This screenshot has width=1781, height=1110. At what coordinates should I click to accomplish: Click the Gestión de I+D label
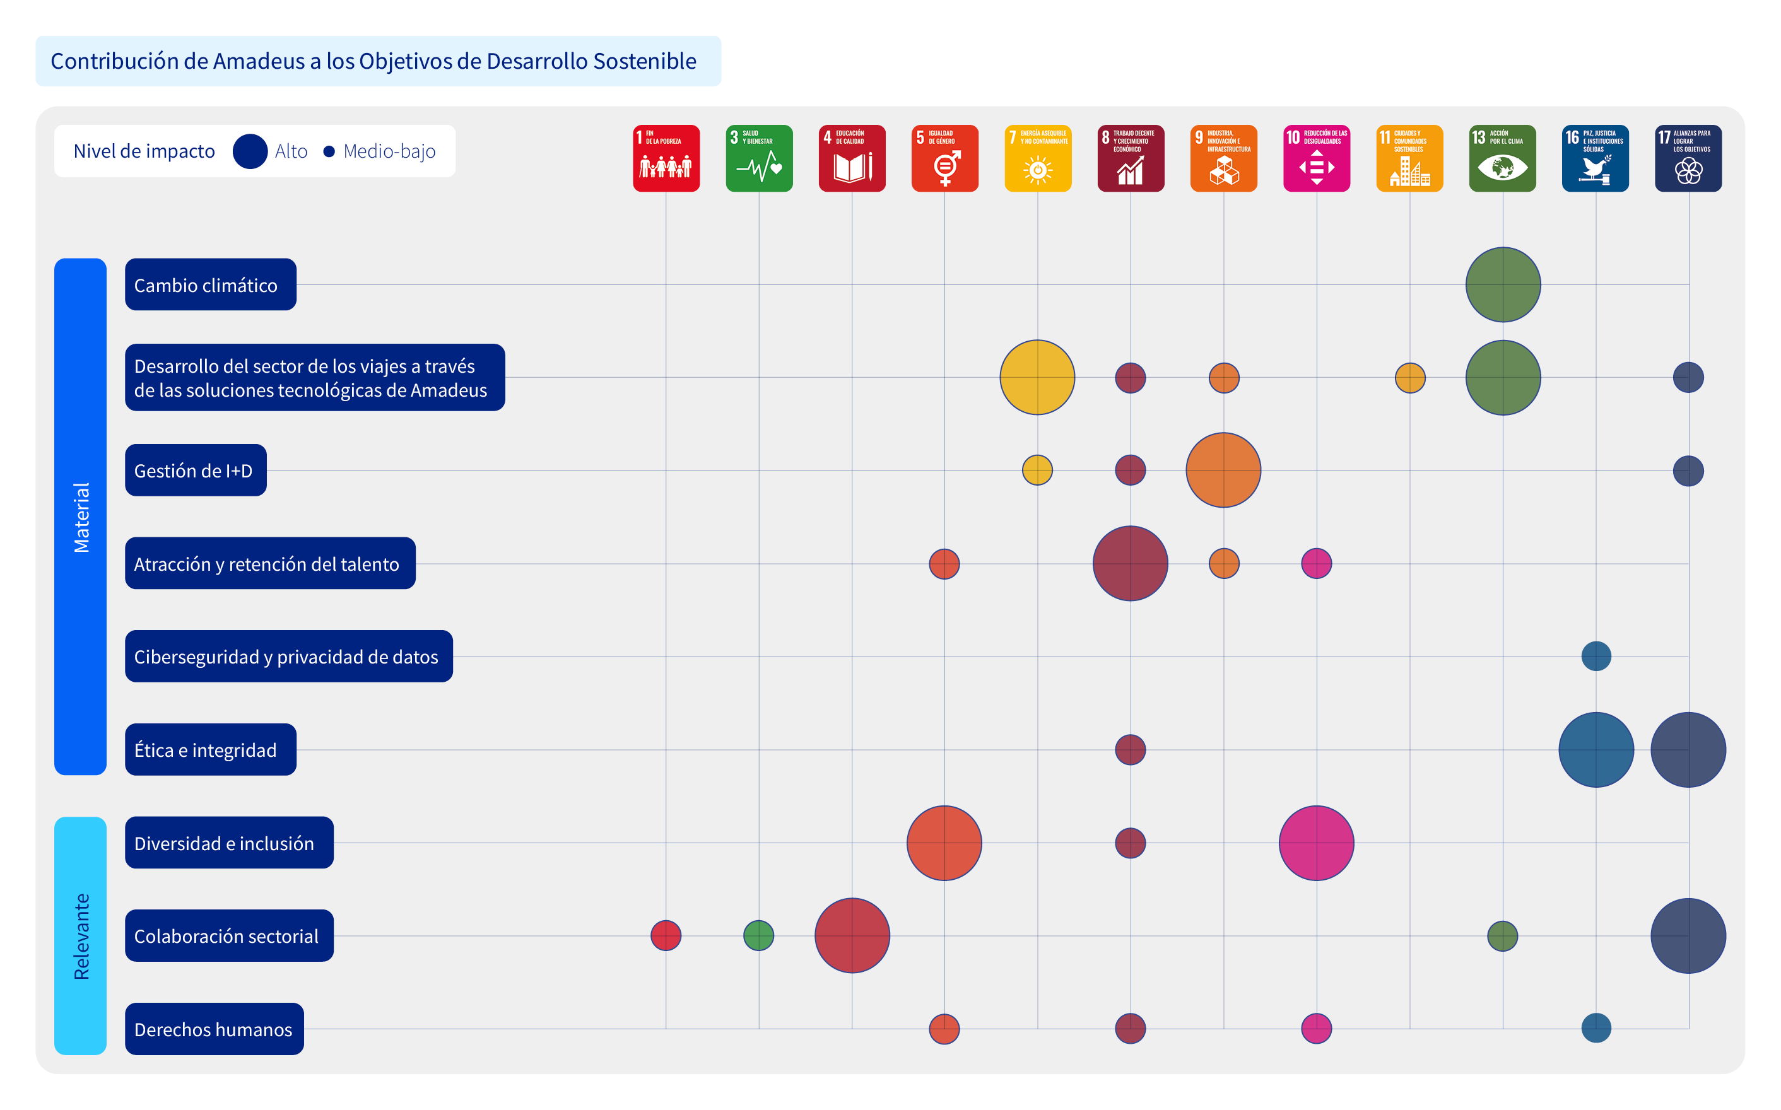point(196,470)
